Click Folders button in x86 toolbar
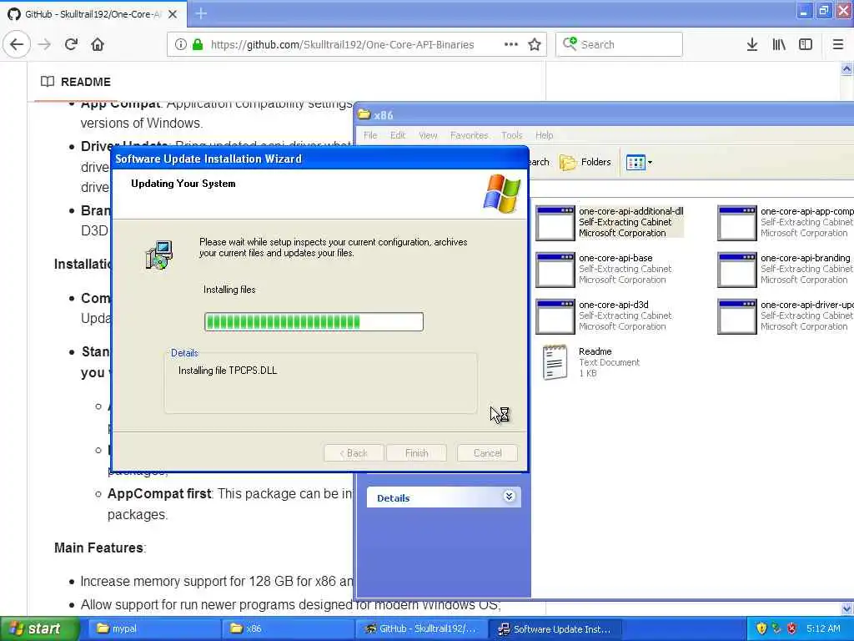The image size is (854, 641). [585, 162]
